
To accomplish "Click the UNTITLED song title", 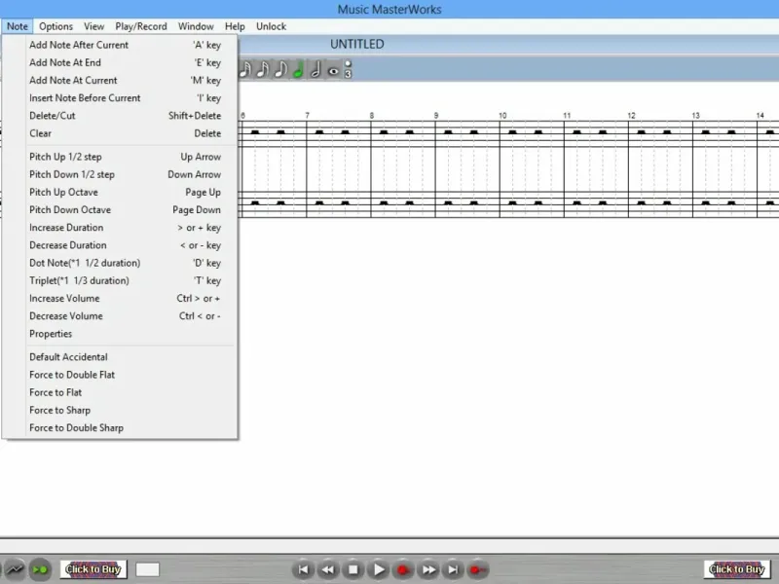I will (x=357, y=44).
